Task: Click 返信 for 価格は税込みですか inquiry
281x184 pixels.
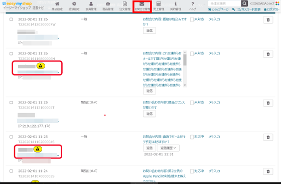Action: pos(150,30)
